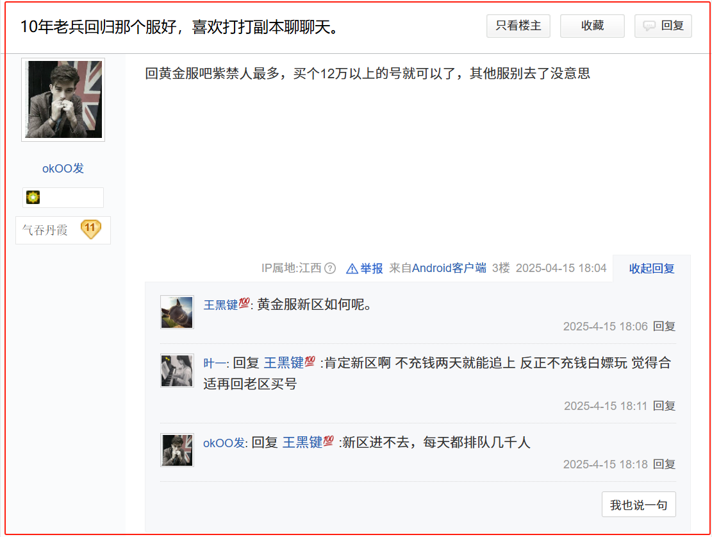Click the 举报 warning triangle icon
The image size is (712, 537).
352,269
